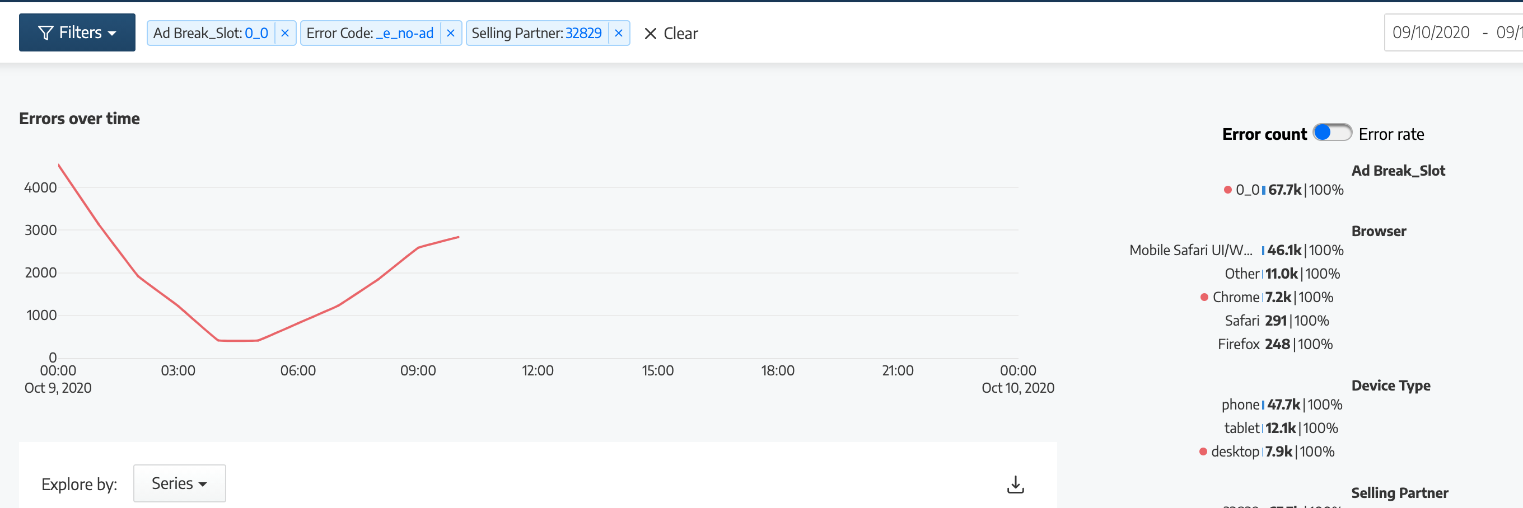
Task: Remove the Error Code _e_no-ad filter
Action: 451,33
